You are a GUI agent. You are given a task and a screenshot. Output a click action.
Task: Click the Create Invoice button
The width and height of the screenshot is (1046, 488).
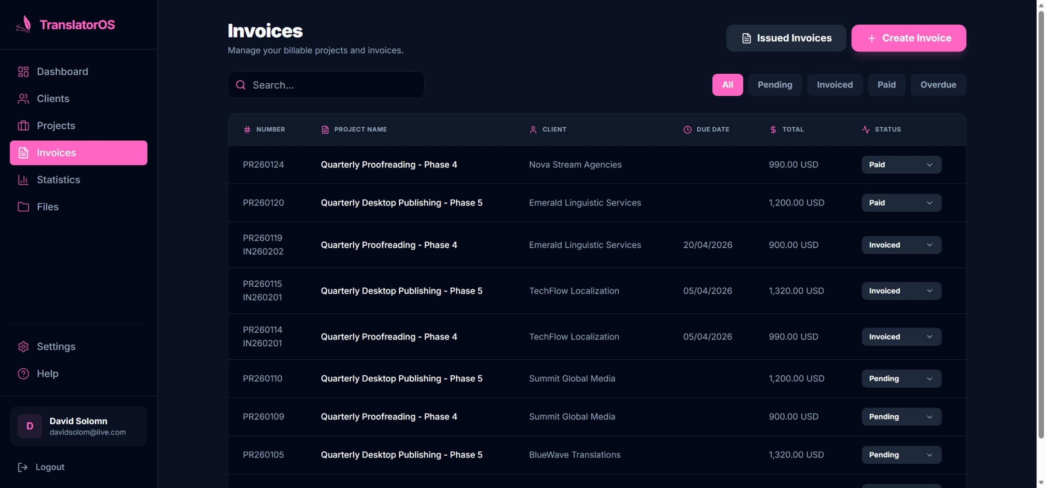(x=908, y=38)
